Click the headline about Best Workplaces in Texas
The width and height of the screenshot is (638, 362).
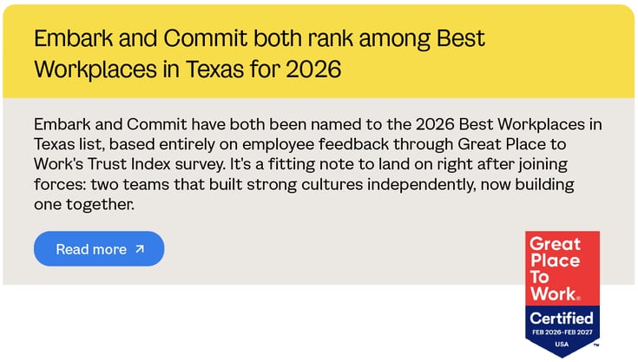point(260,54)
